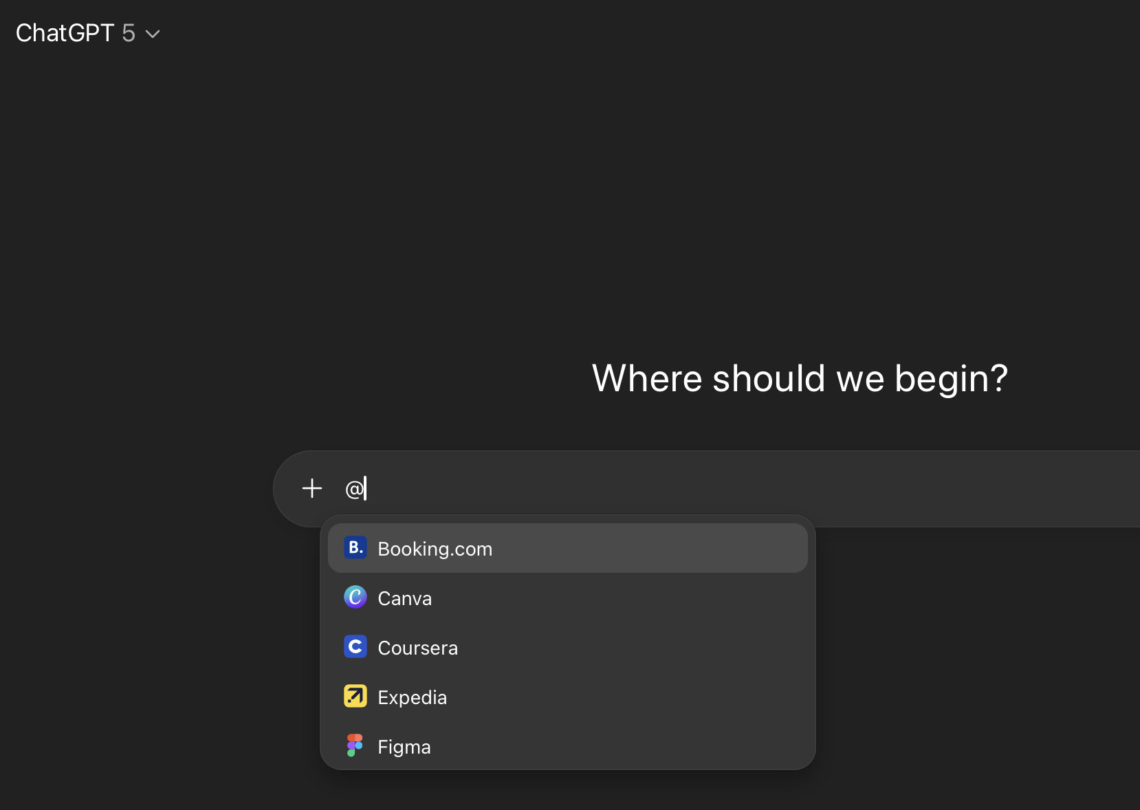Choose the Canva text label
Viewport: 1140px width, 810px height.
[x=404, y=598]
